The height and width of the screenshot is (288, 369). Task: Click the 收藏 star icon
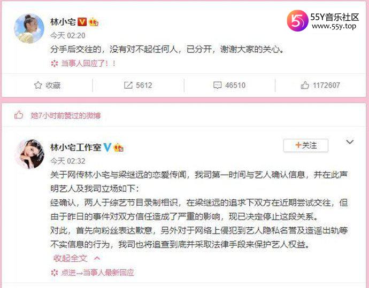38,85
